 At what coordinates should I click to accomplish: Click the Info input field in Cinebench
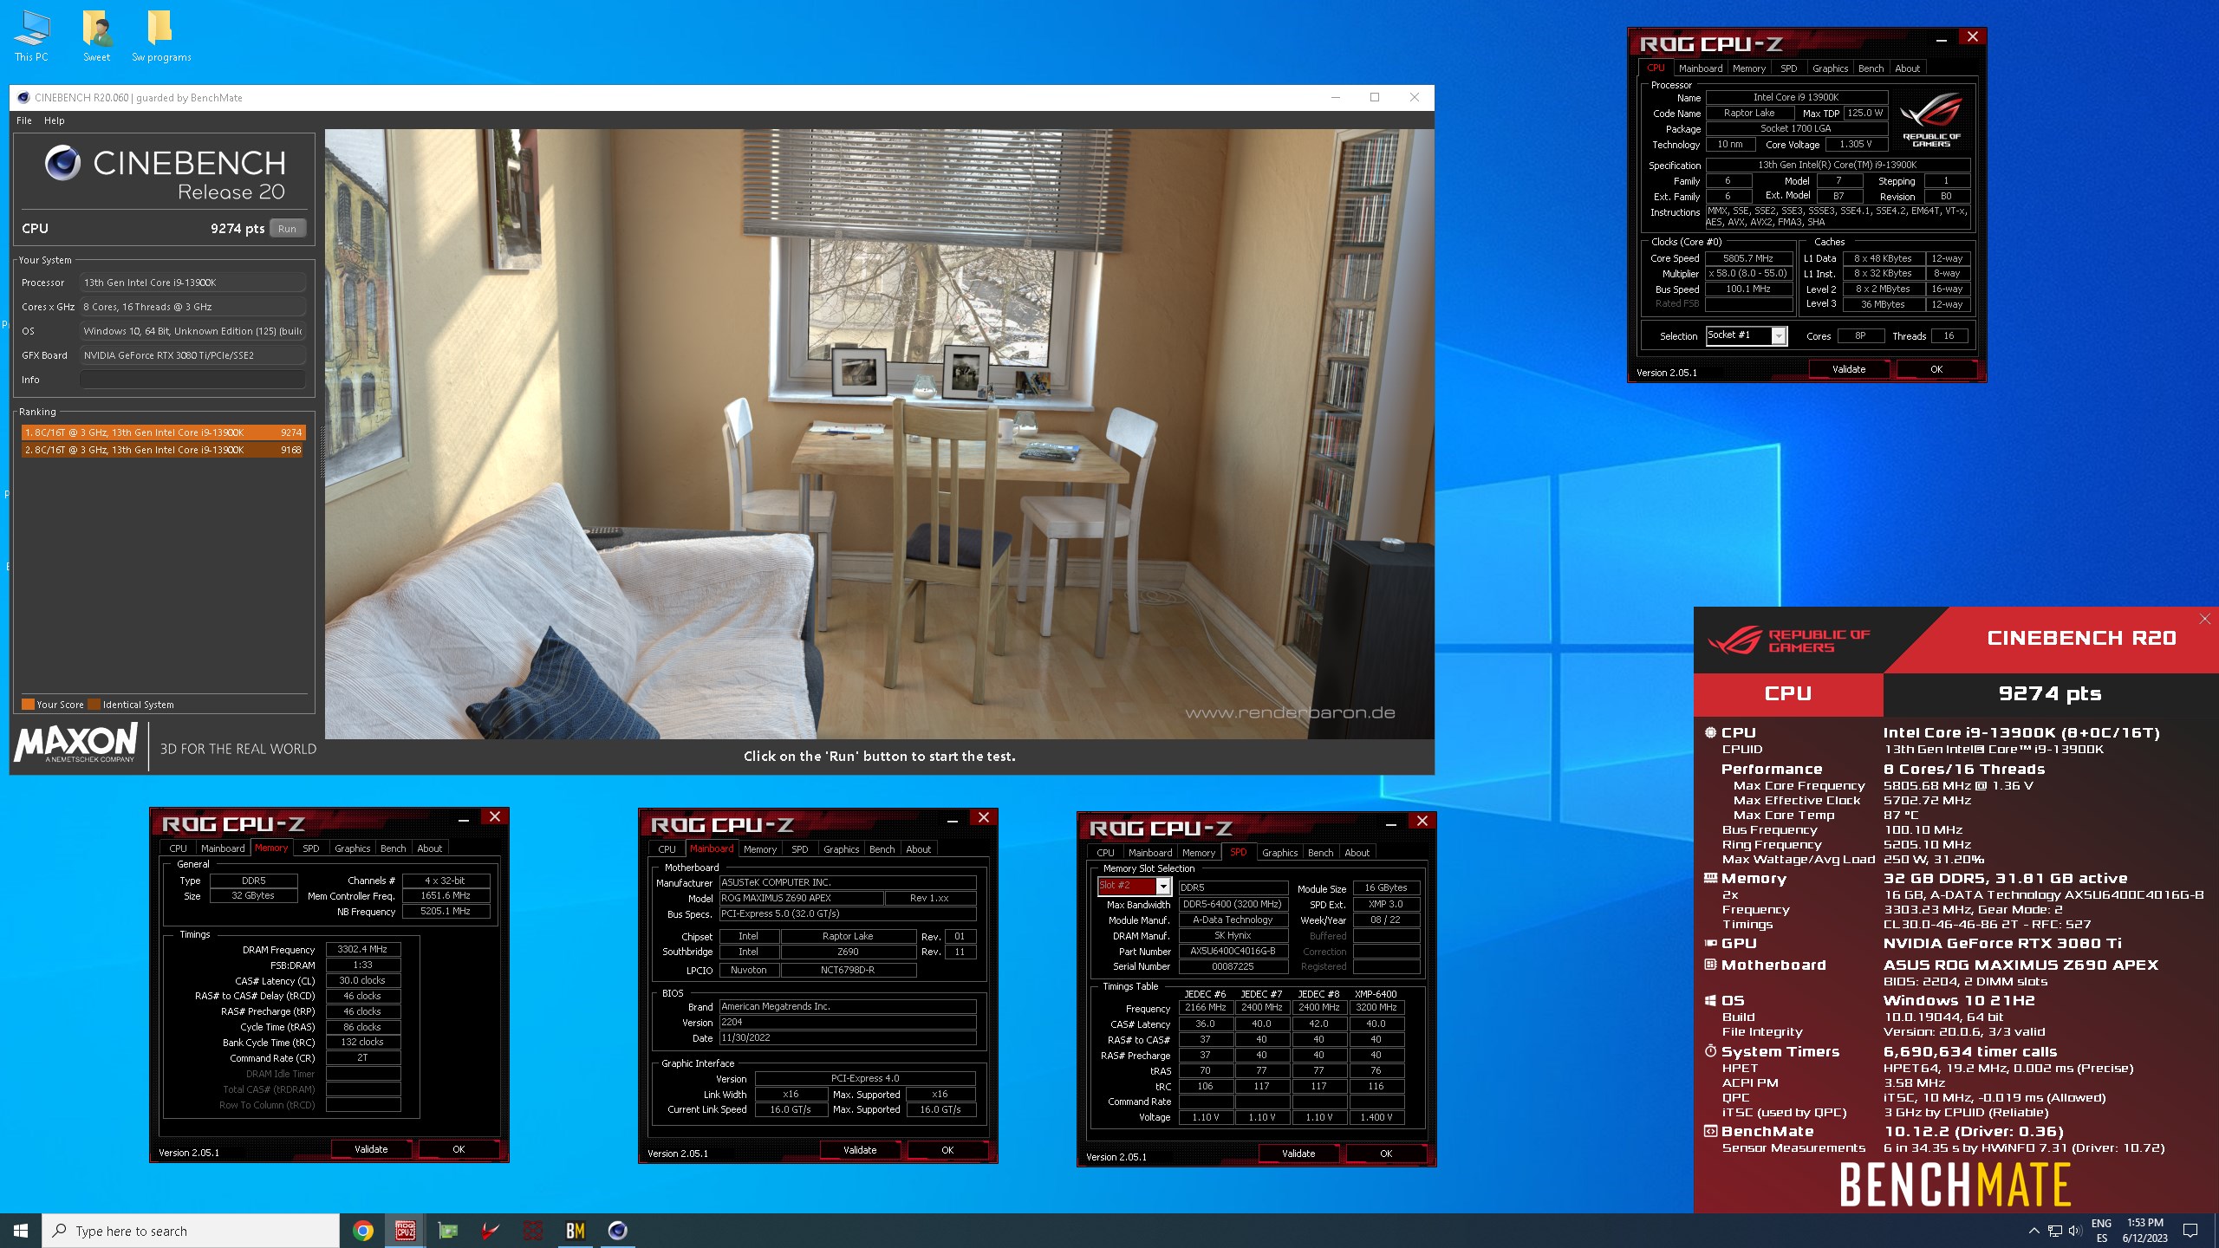point(192,380)
